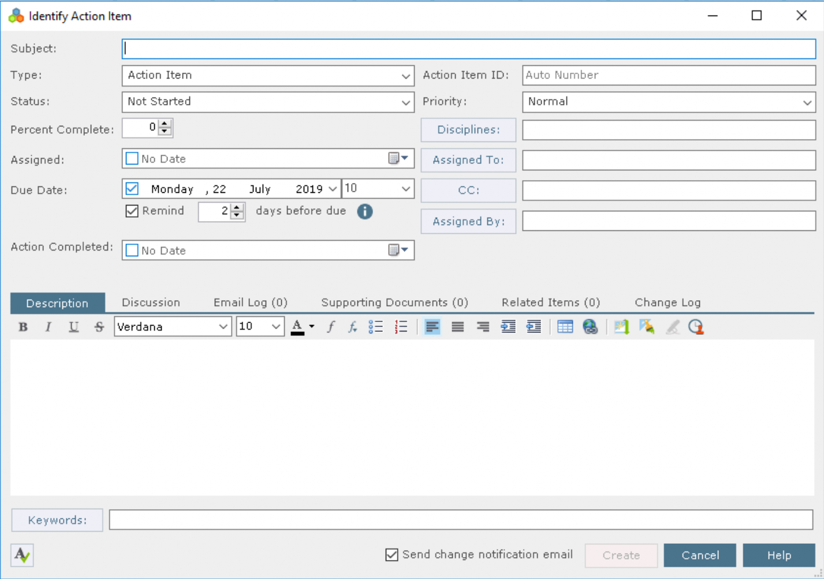This screenshot has width=824, height=579.
Task: Click the CC button
Action: click(x=468, y=190)
